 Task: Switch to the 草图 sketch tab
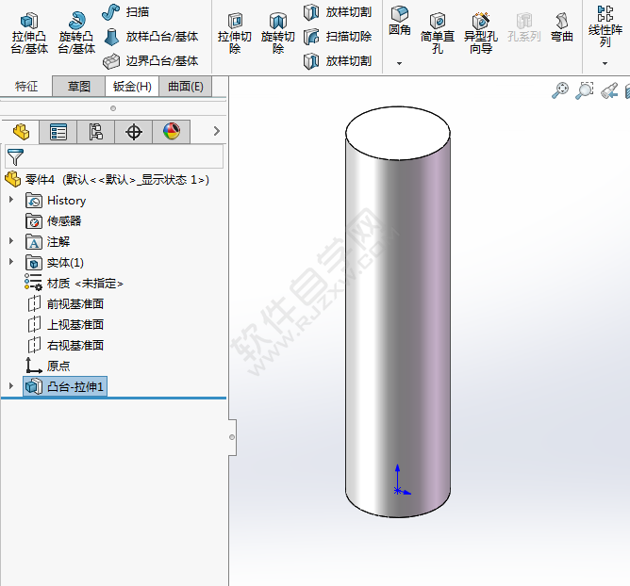[79, 87]
